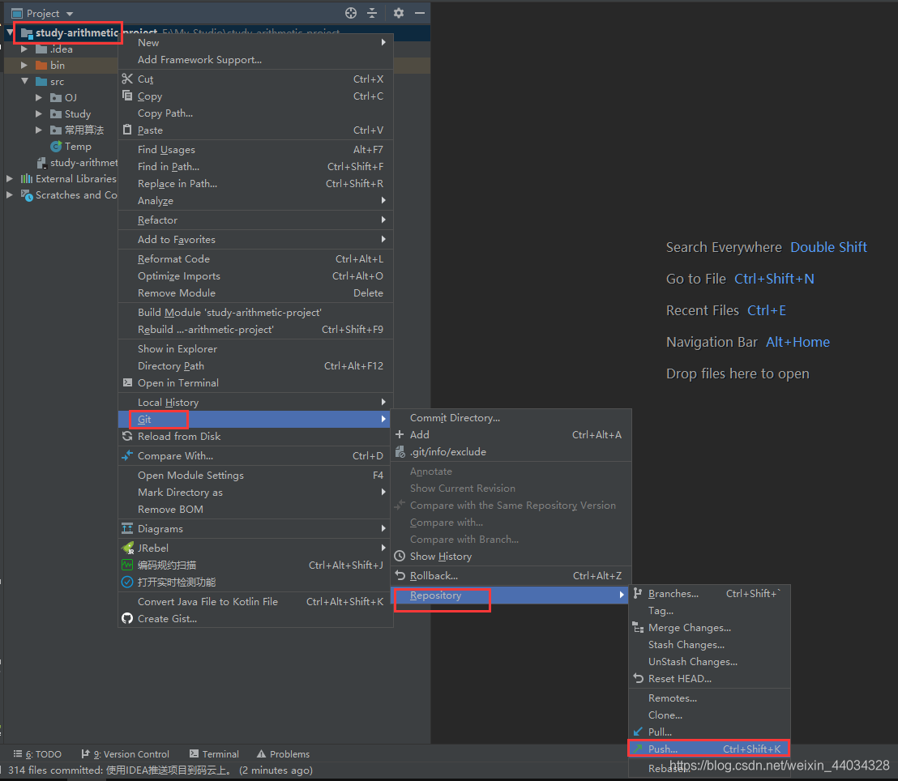Click the Merge Changes icon
Screen dimensions: 898x781
(638, 628)
